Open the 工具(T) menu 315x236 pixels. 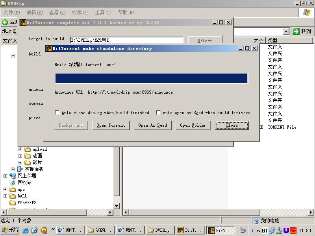[x=103, y=13]
